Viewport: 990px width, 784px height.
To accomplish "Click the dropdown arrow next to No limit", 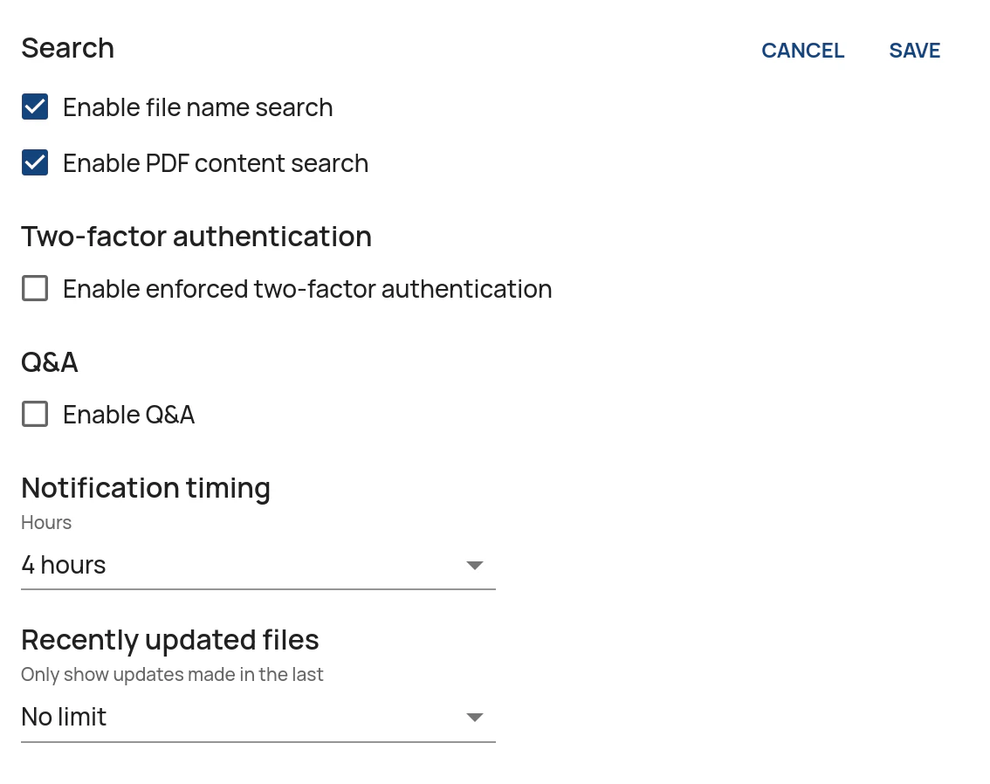I will point(475,717).
